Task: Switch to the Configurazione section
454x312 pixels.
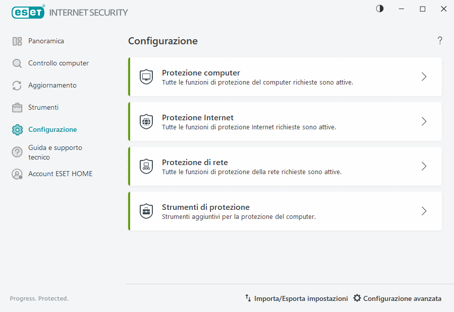Action: tap(52, 129)
